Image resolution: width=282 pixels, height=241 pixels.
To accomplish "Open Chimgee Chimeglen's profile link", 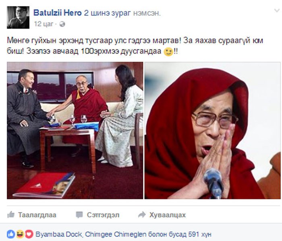I will [x=116, y=234].
